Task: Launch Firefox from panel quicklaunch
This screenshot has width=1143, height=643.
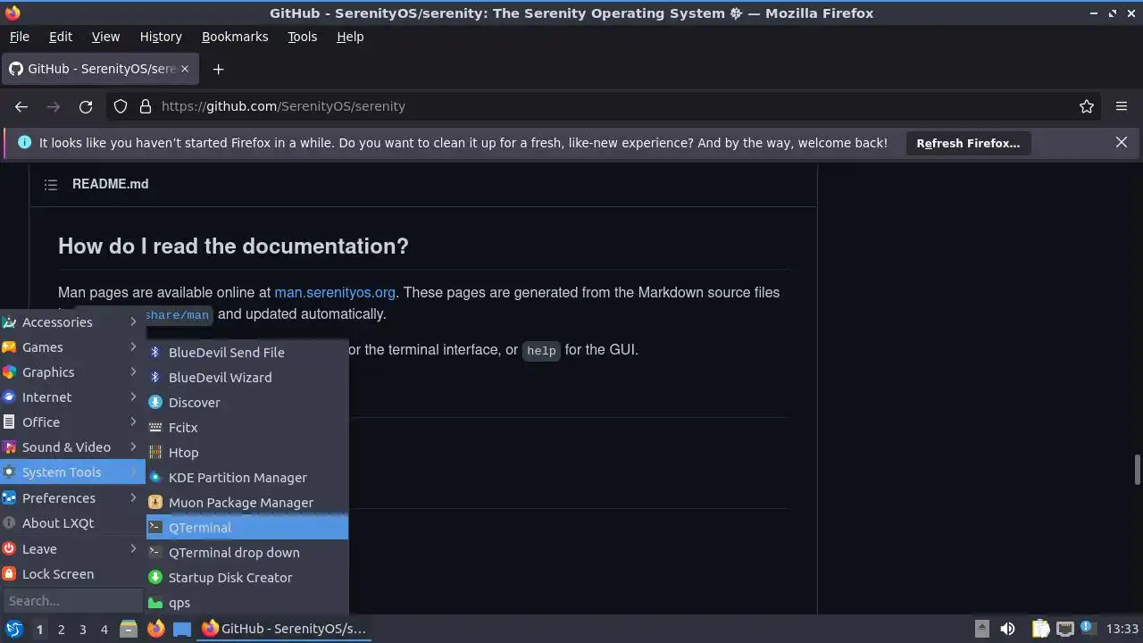Action: coord(155,629)
